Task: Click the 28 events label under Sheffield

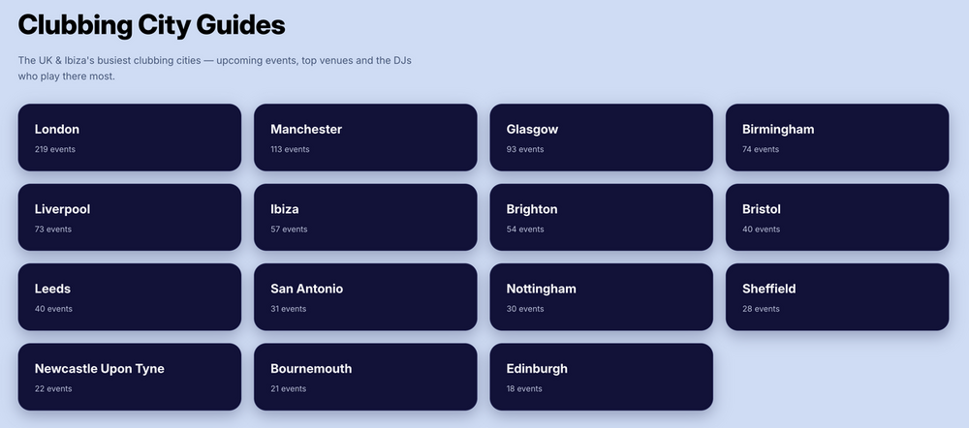Action: pyautogui.click(x=761, y=309)
